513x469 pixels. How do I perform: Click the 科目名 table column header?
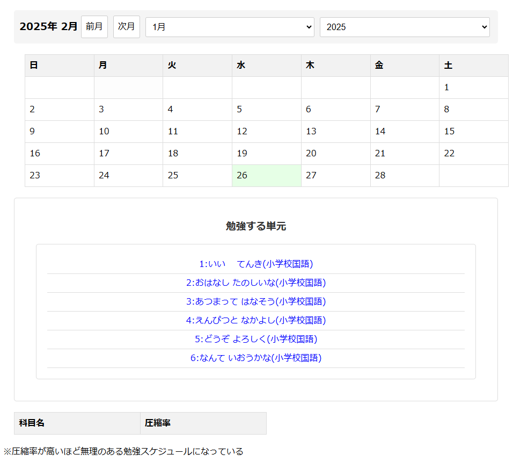click(x=77, y=423)
